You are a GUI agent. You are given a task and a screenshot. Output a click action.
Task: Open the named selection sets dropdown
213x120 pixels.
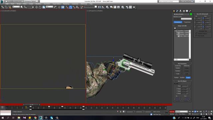[90, 7]
